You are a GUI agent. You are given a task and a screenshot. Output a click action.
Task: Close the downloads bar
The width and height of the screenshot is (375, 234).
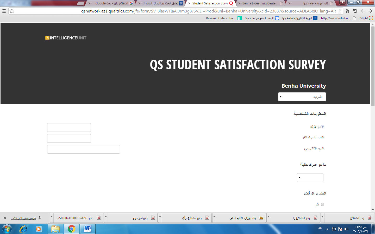click(5, 218)
